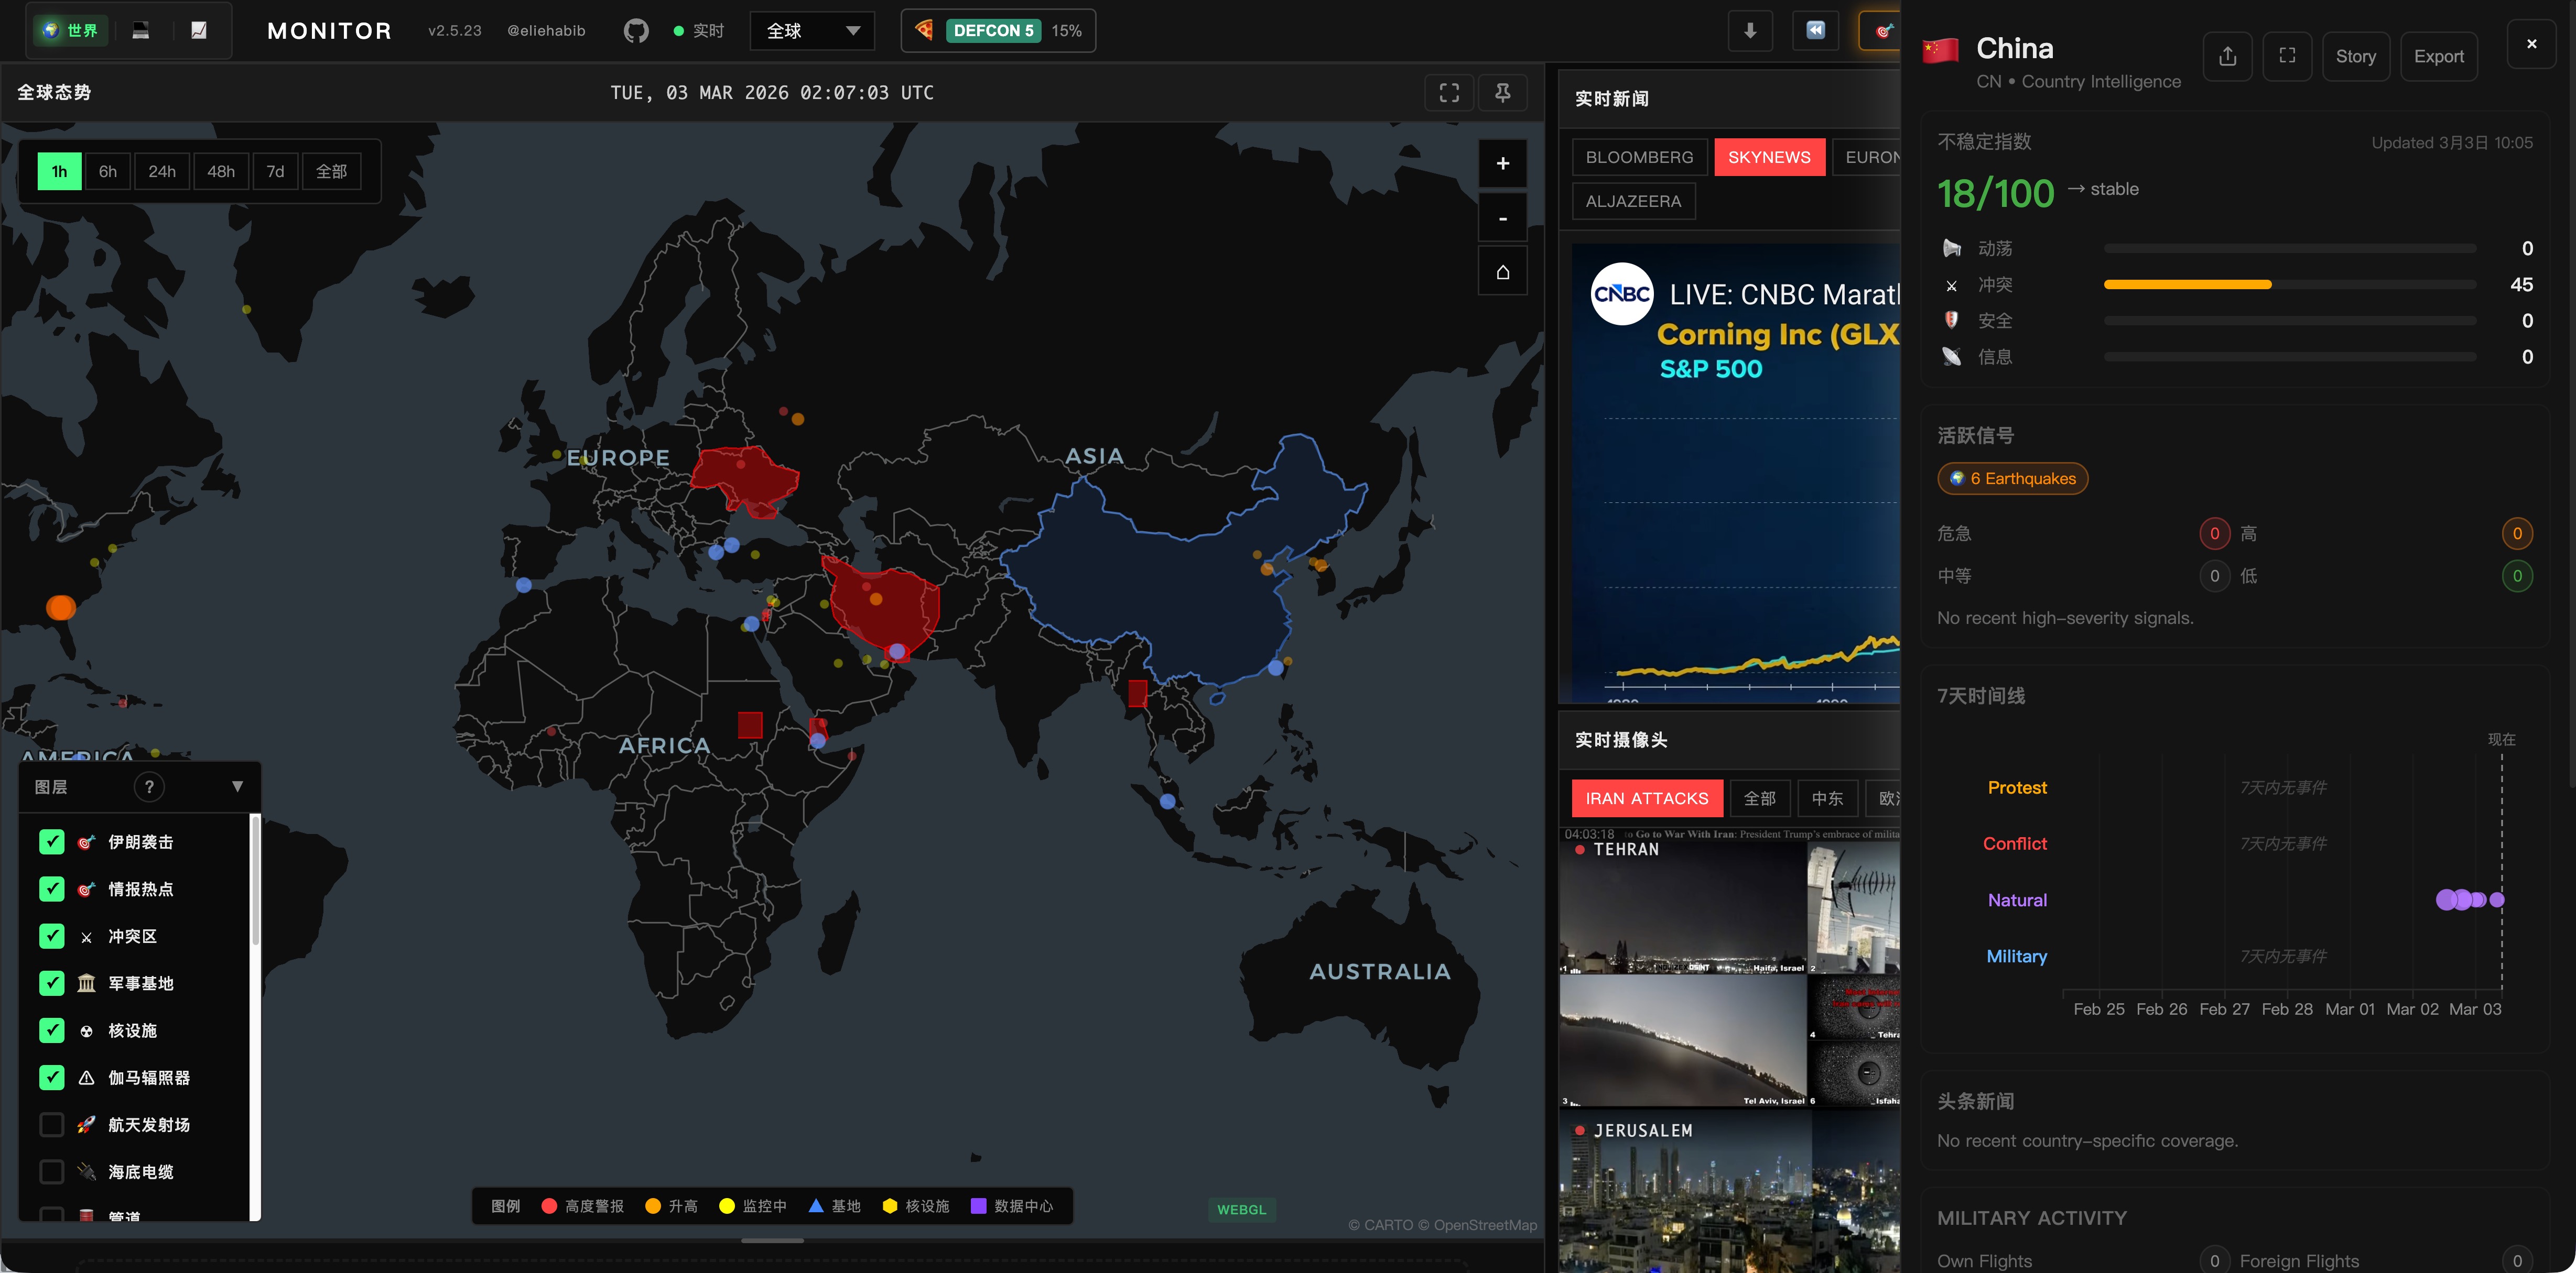Switch to the laptop tech variant icon

(x=141, y=31)
